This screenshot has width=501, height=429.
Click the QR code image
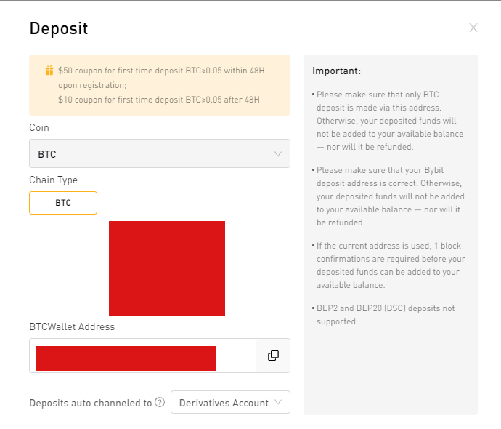[167, 268]
